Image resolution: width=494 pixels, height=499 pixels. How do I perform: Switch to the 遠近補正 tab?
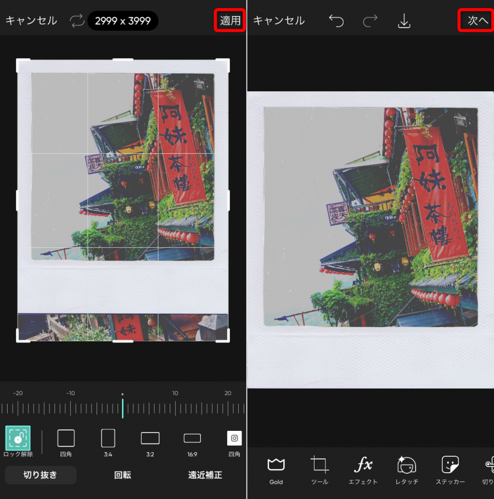pyautogui.click(x=205, y=475)
